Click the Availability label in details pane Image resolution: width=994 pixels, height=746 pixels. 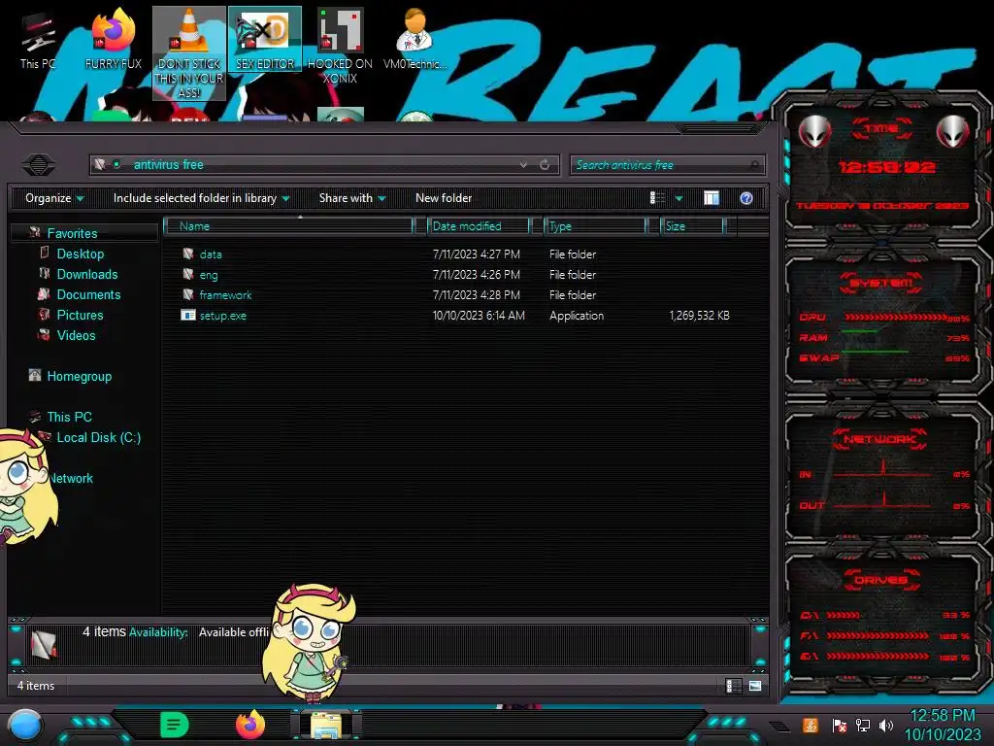pos(158,632)
